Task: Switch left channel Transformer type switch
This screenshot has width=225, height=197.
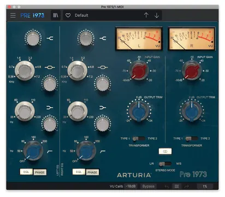Action: [x=139, y=138]
